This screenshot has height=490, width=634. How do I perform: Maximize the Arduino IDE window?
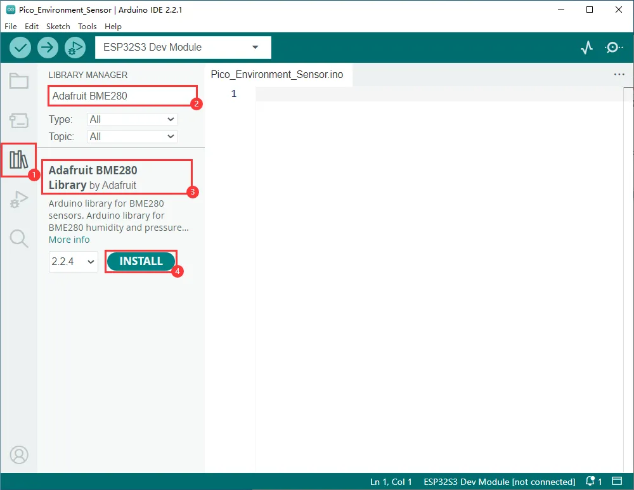(x=590, y=10)
